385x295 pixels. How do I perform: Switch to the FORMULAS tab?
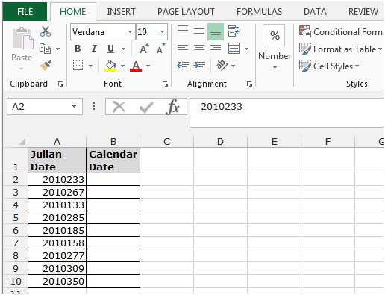tap(259, 12)
